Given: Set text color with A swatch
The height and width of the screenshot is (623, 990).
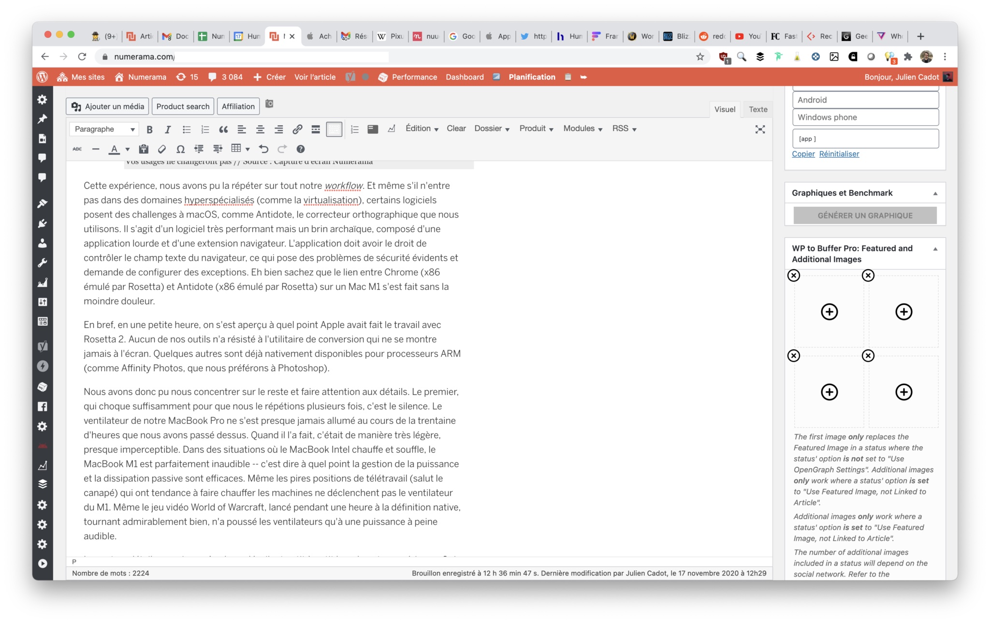Looking at the screenshot, I should click(114, 149).
